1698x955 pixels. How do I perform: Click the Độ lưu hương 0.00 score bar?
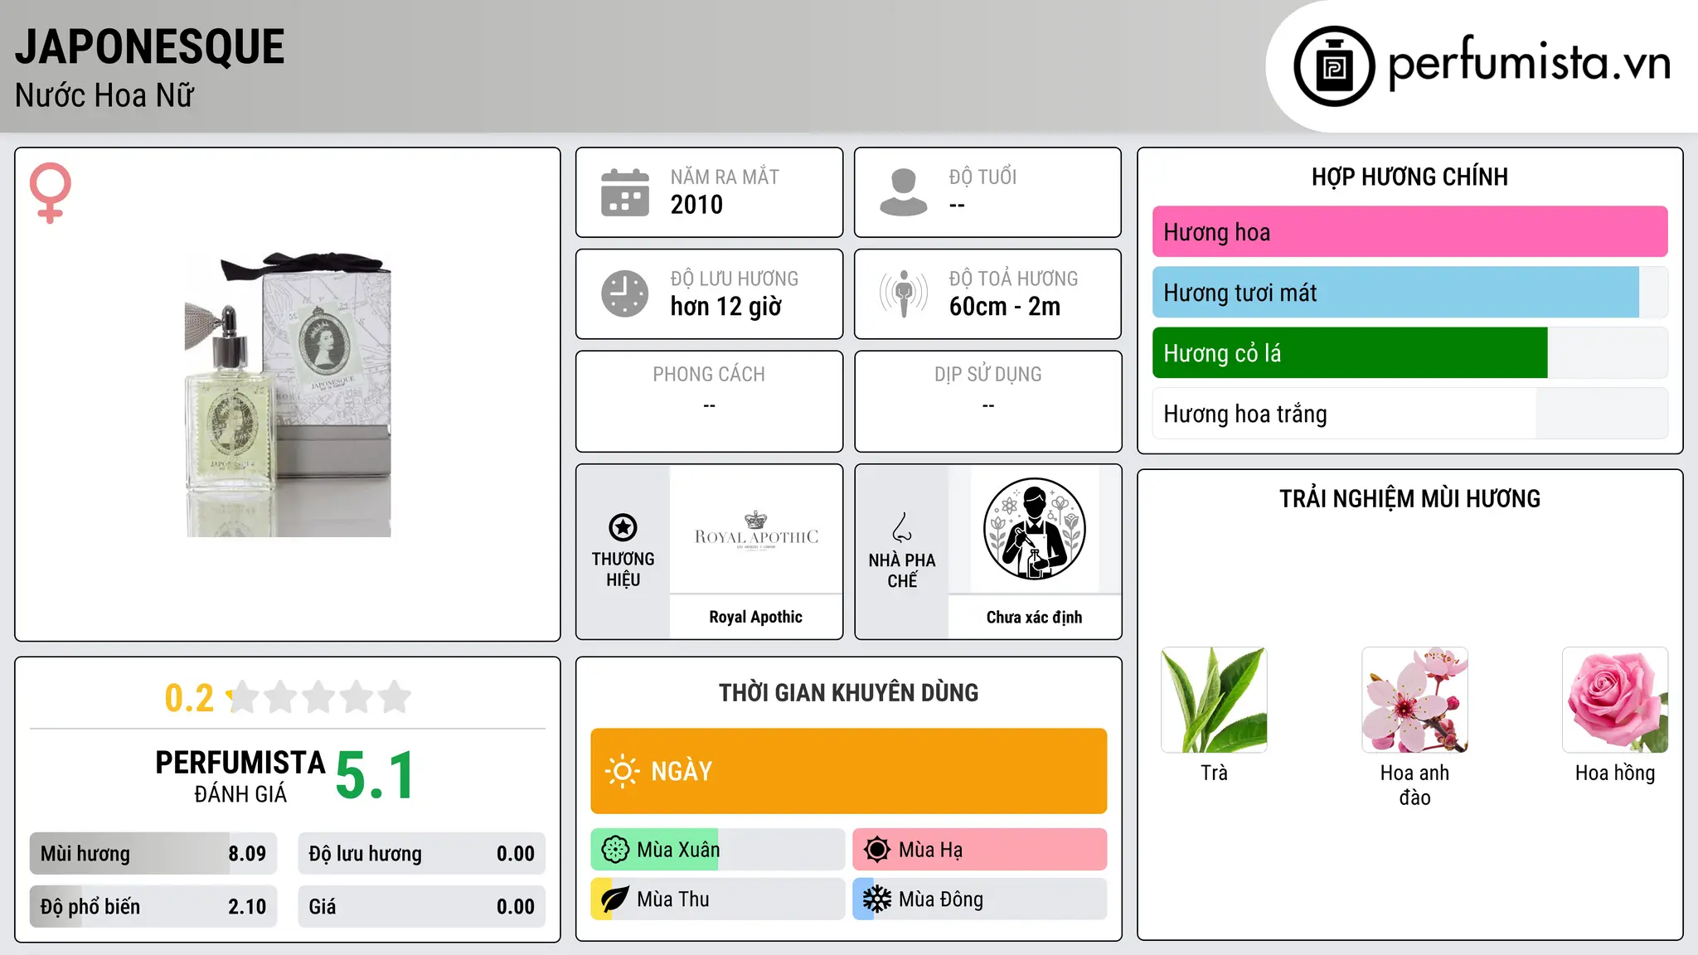coord(421,854)
